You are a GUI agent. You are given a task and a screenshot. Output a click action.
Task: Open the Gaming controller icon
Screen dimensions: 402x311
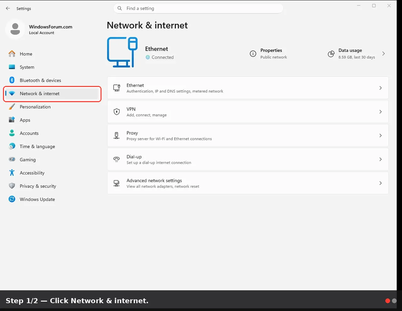(12, 159)
